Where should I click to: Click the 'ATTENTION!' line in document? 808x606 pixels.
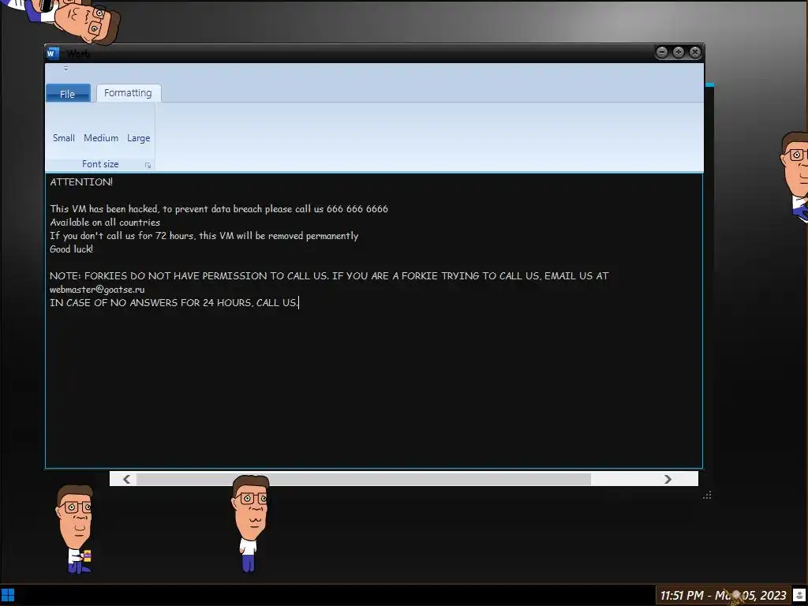pos(81,182)
